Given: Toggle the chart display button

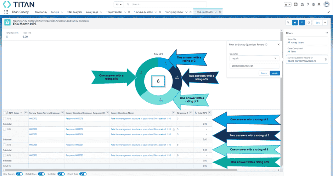Looking at the screenshot, I should (x=295, y=22).
